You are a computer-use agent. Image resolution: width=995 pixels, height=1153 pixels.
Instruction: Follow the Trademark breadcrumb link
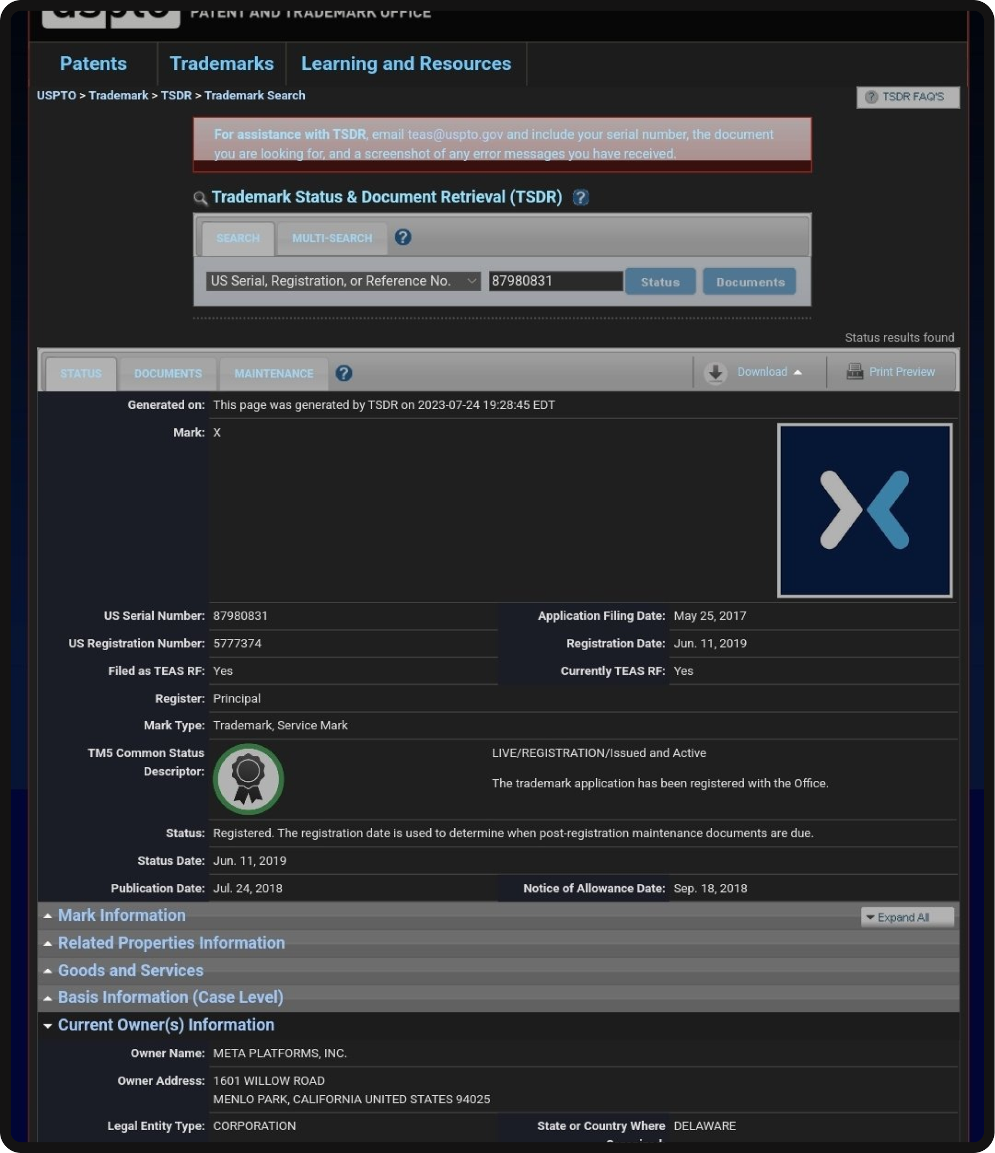(119, 95)
